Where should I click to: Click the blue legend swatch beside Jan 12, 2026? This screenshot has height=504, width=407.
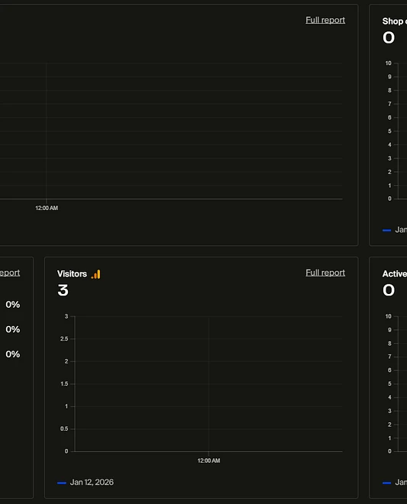click(x=61, y=483)
